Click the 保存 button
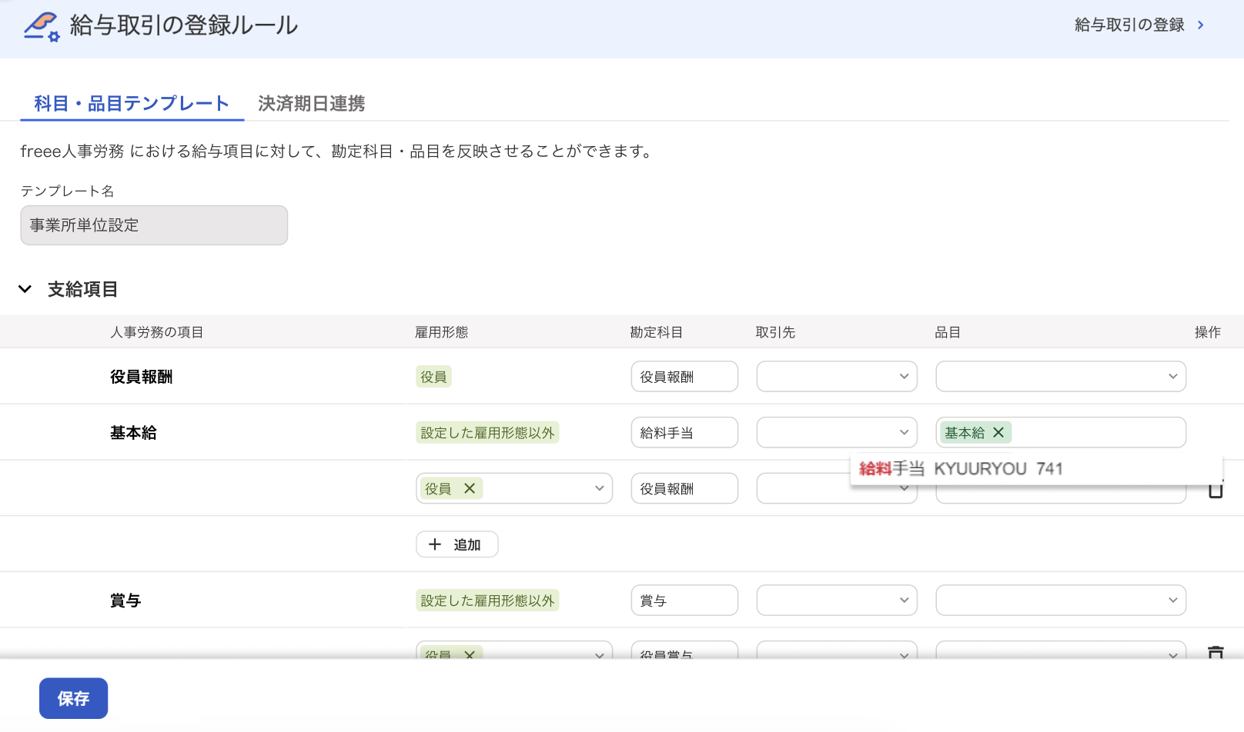This screenshot has height=732, width=1244. click(73, 698)
